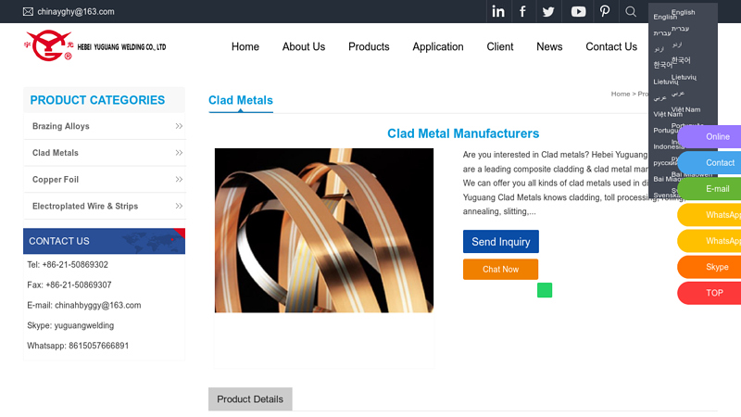The width and height of the screenshot is (741, 417).
Task: Switch to the Product Details tab
Action: click(x=250, y=399)
